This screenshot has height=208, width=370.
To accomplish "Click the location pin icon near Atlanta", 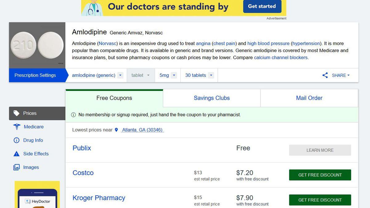I will pyautogui.click(x=116, y=130).
